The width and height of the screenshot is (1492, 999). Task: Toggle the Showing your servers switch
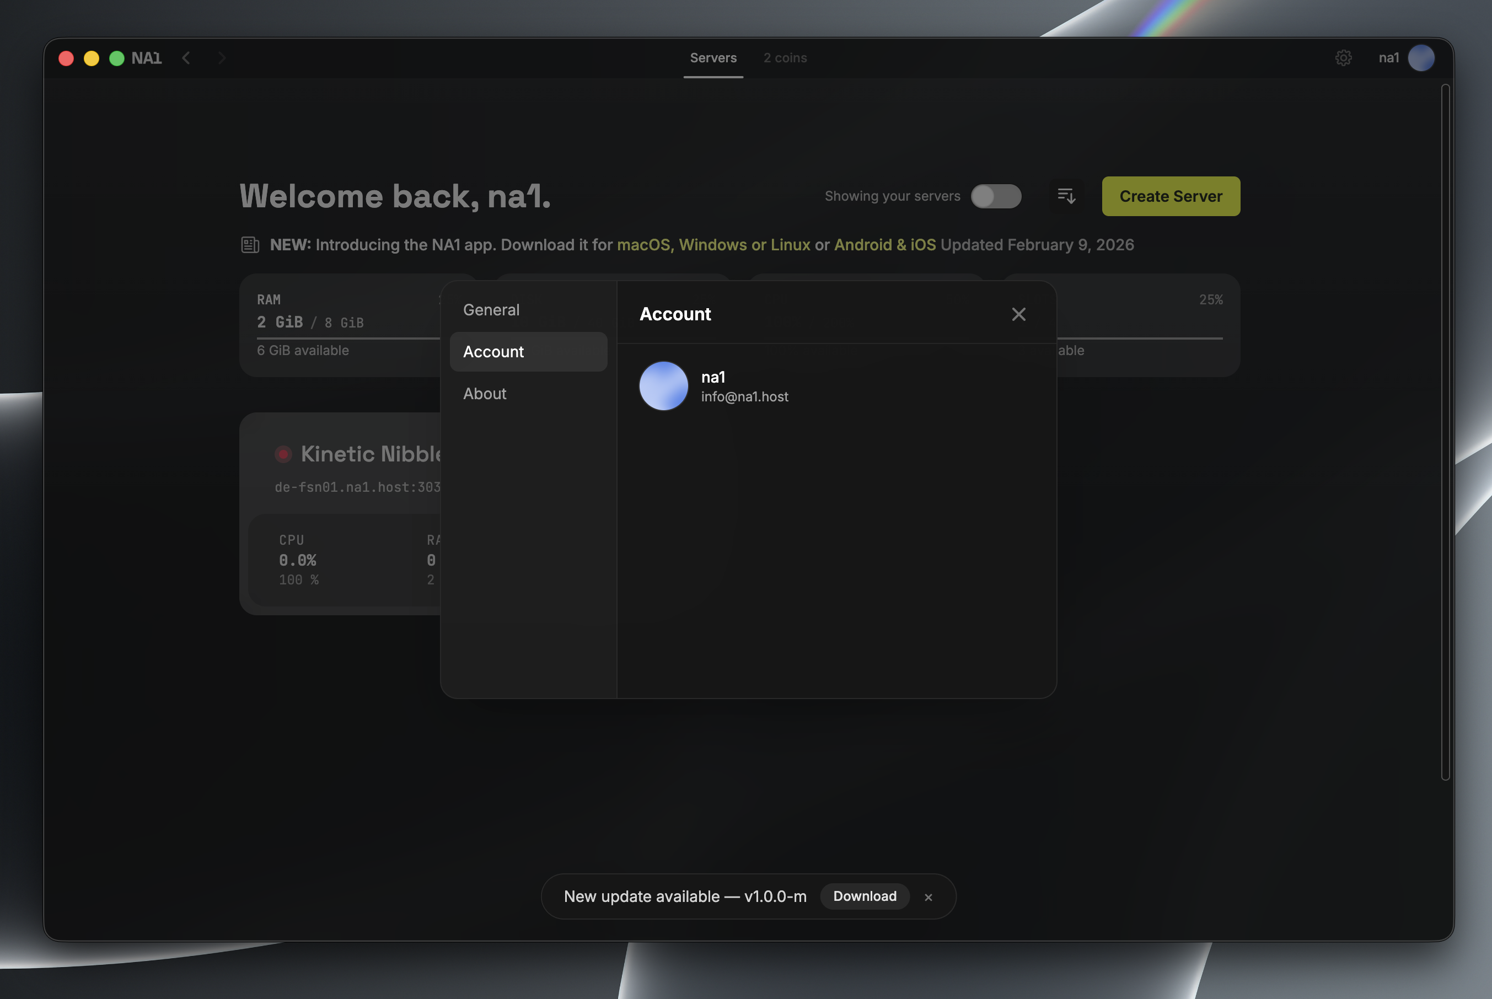click(995, 196)
